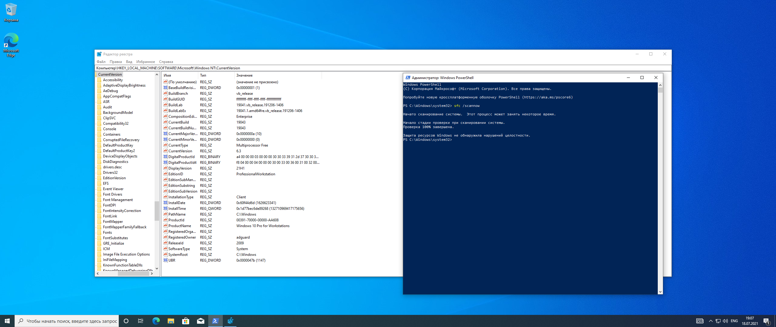The height and width of the screenshot is (327, 776).
Task: Switch to PowerShell via taskbar icon
Action: tap(216, 321)
